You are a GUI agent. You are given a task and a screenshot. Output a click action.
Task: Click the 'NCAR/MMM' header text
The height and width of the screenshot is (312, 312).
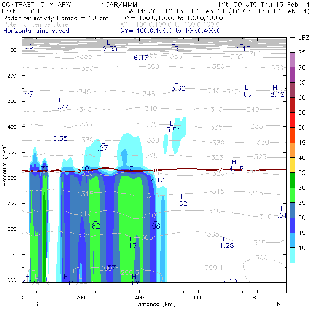(x=119, y=4)
